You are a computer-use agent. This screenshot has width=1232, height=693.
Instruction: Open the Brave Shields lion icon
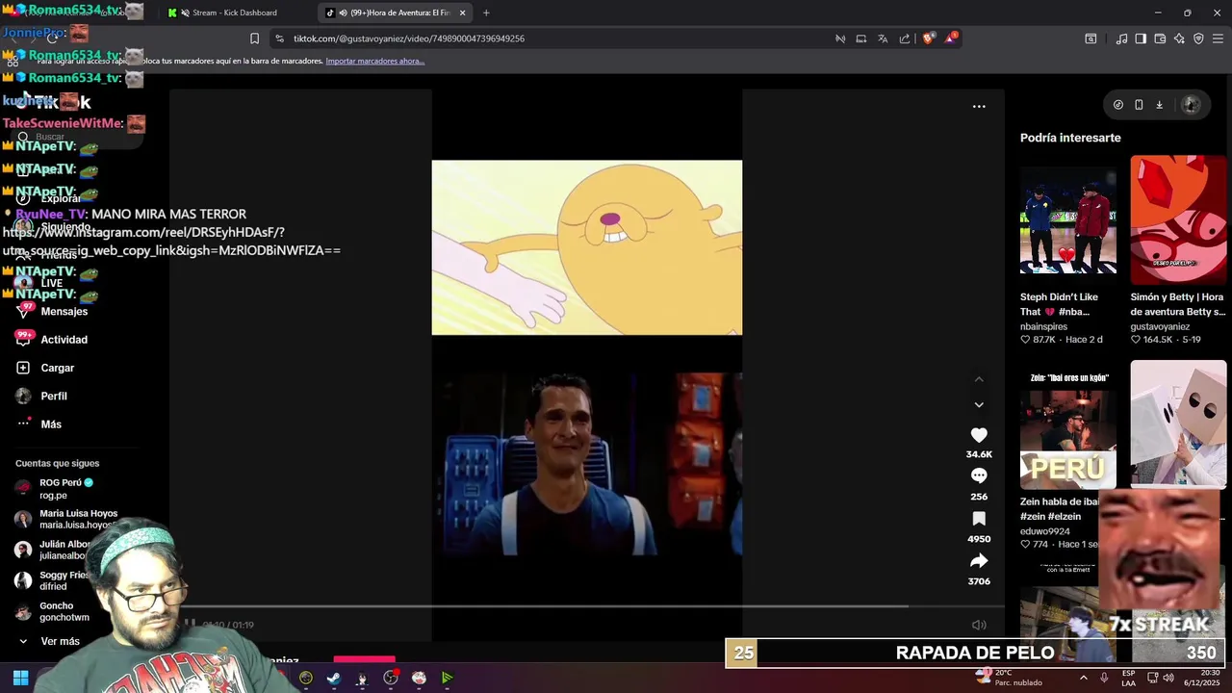tap(928, 38)
